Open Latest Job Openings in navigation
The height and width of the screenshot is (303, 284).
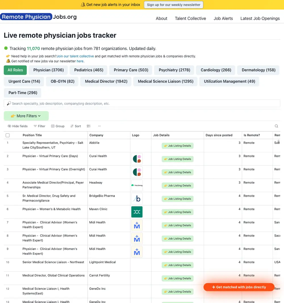pyautogui.click(x=260, y=18)
